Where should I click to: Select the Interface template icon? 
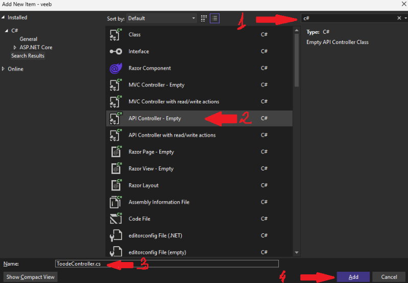click(115, 52)
